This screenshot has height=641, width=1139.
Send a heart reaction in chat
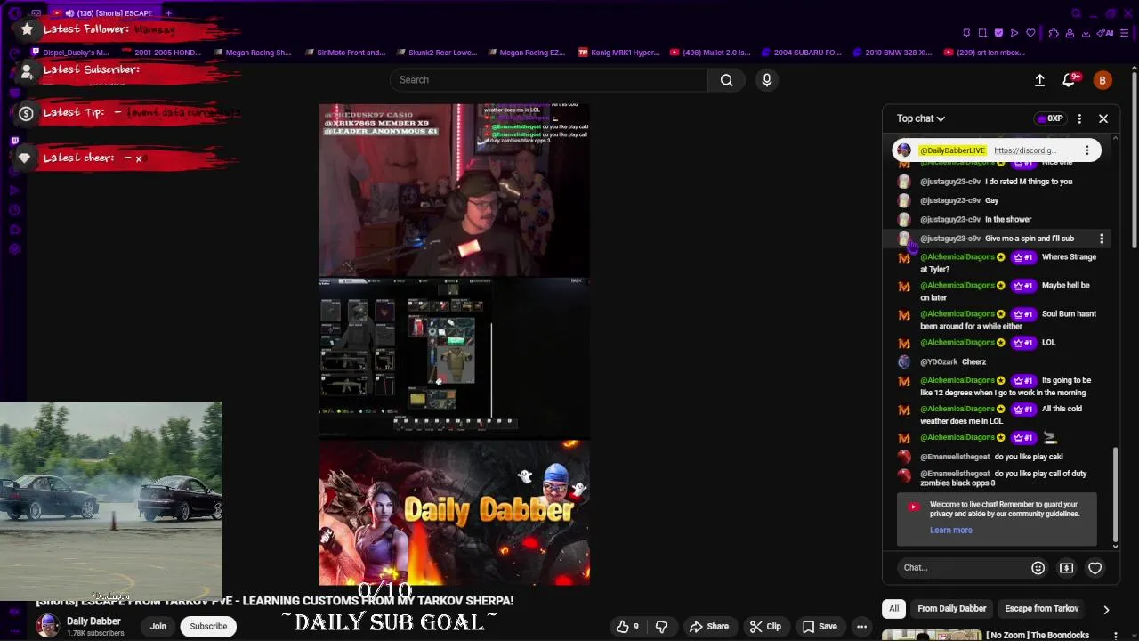pos(1095,568)
